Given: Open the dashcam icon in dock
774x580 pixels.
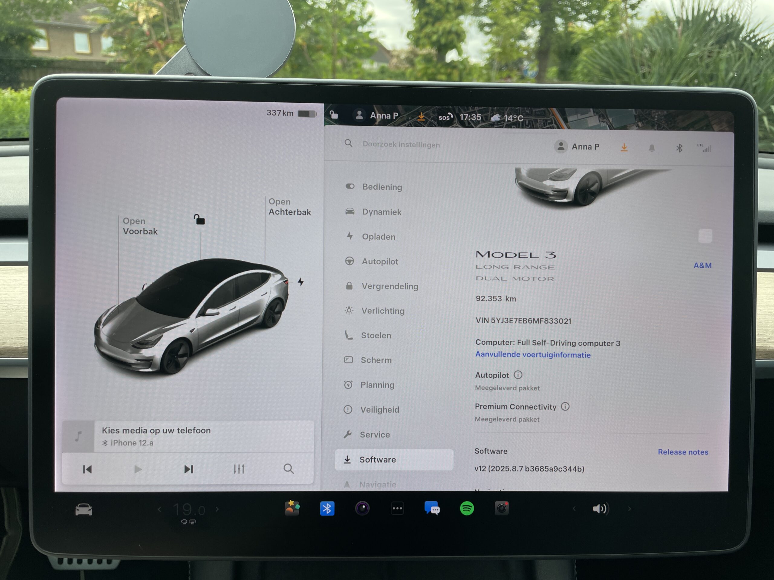Looking at the screenshot, I should [501, 508].
